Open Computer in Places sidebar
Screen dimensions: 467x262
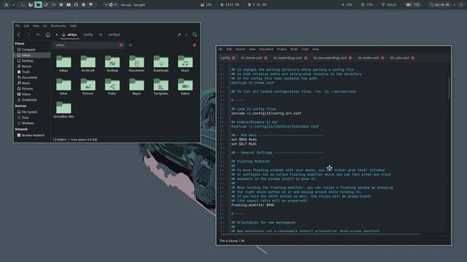coord(32,49)
